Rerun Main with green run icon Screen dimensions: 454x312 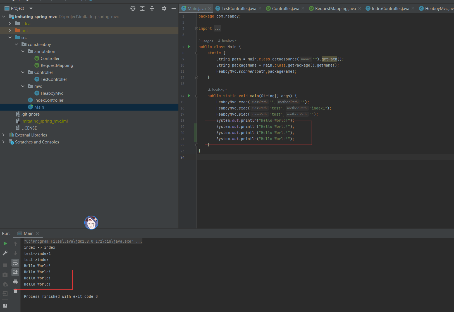pos(5,243)
